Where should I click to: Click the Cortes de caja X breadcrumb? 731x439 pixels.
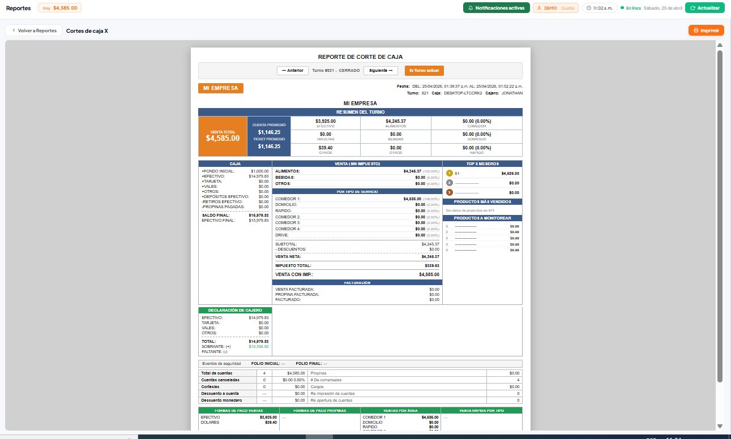point(87,31)
